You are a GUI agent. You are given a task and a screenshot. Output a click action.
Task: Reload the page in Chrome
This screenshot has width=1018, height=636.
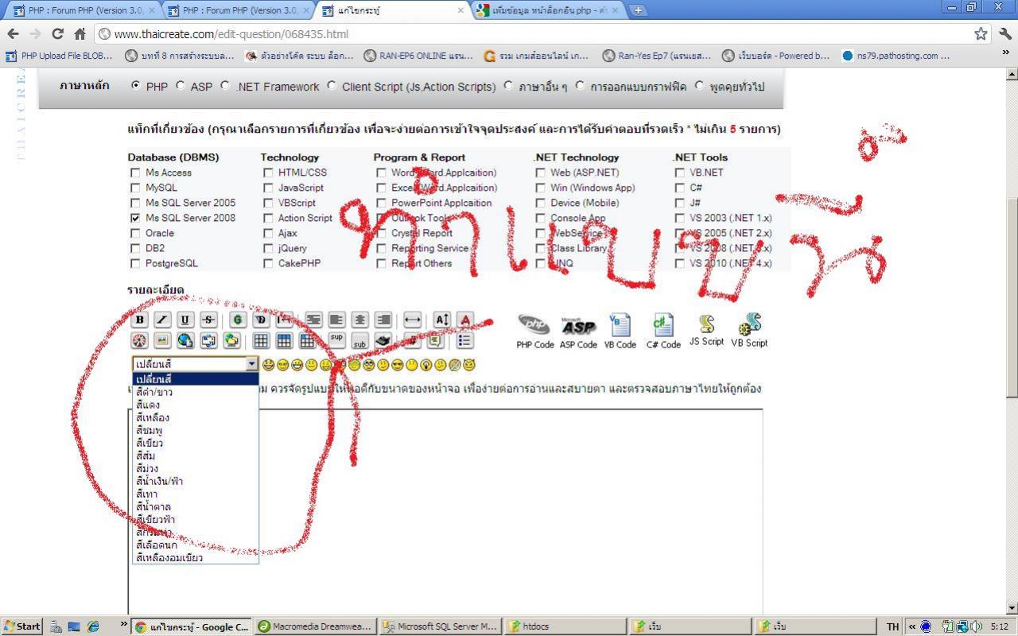(57, 33)
